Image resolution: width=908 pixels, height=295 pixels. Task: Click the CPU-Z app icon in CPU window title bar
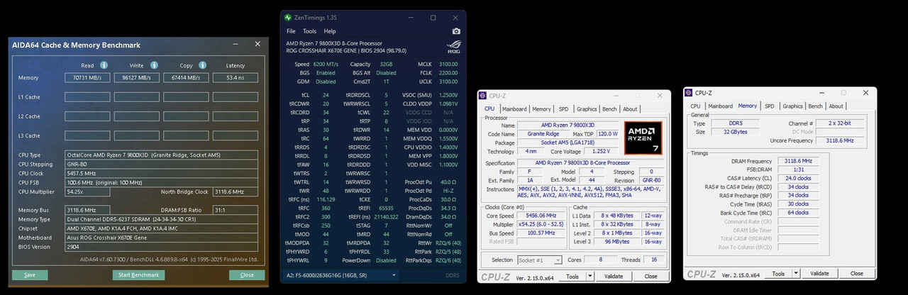[x=483, y=95]
